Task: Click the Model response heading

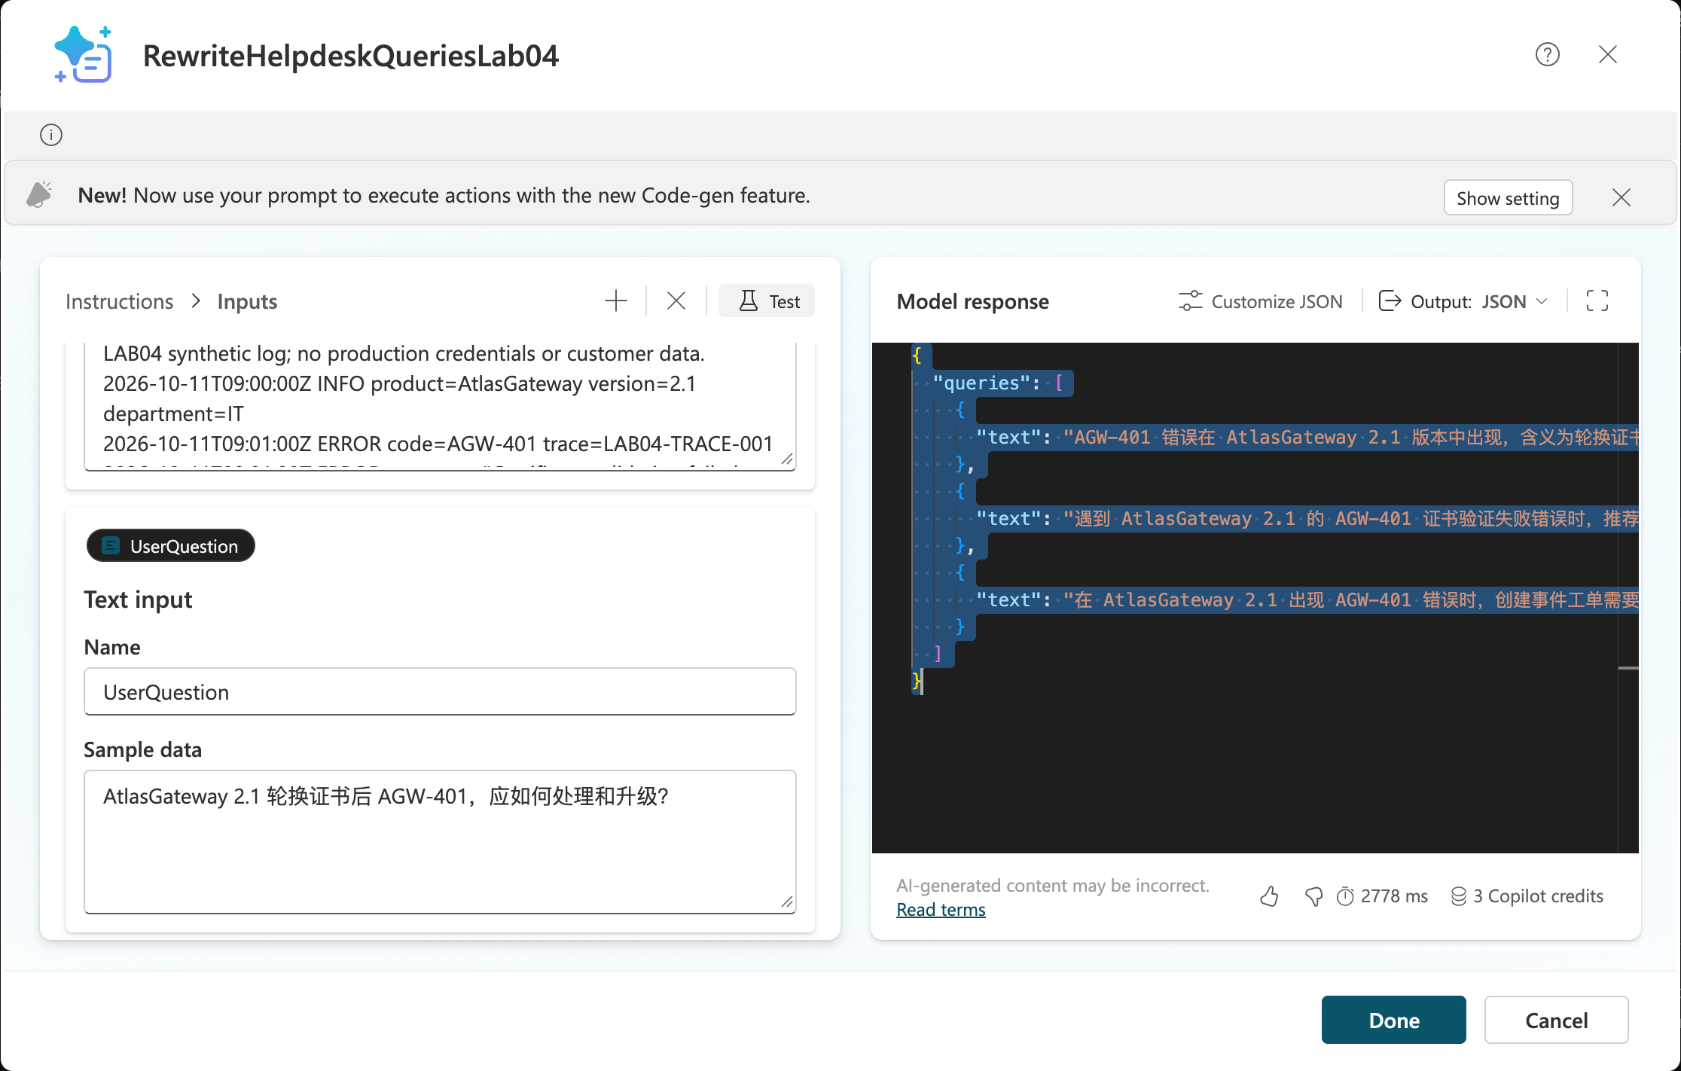Action: (972, 301)
